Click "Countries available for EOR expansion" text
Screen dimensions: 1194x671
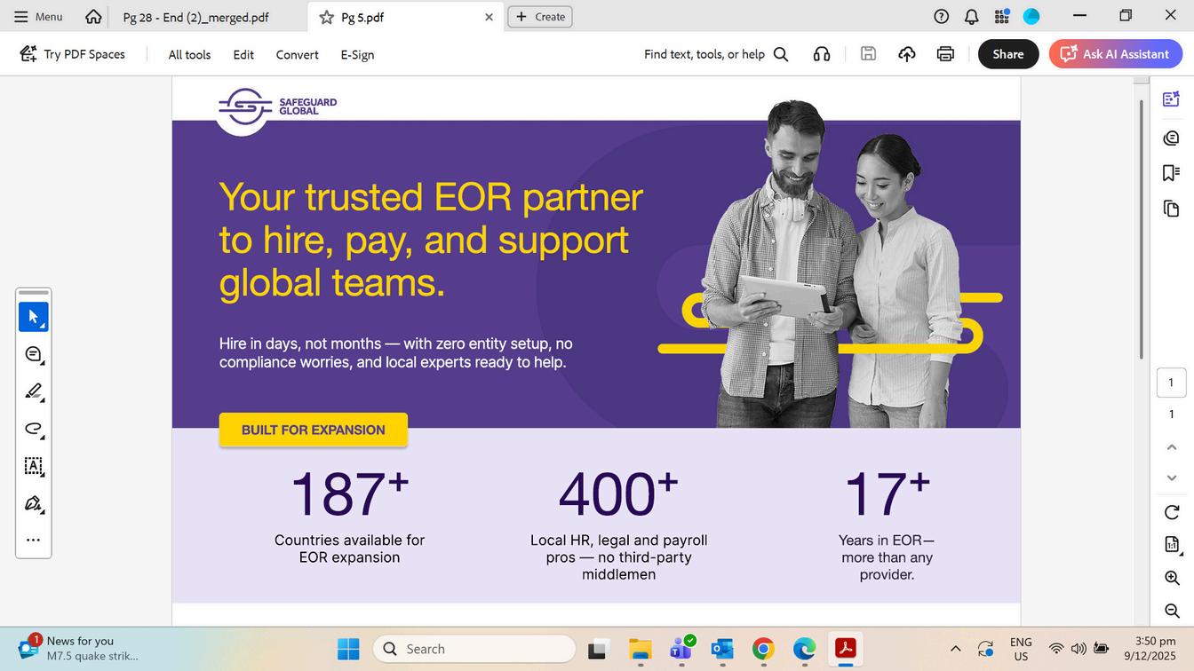coord(349,549)
